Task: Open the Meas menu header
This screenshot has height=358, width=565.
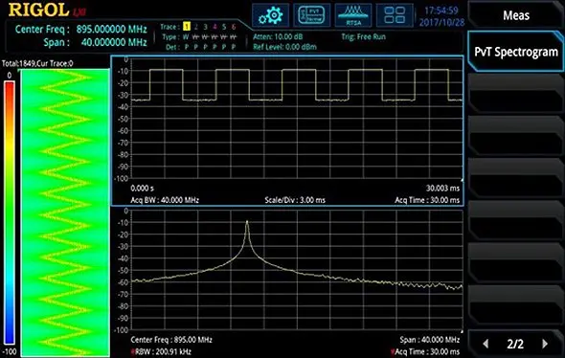Action: pyautogui.click(x=516, y=15)
